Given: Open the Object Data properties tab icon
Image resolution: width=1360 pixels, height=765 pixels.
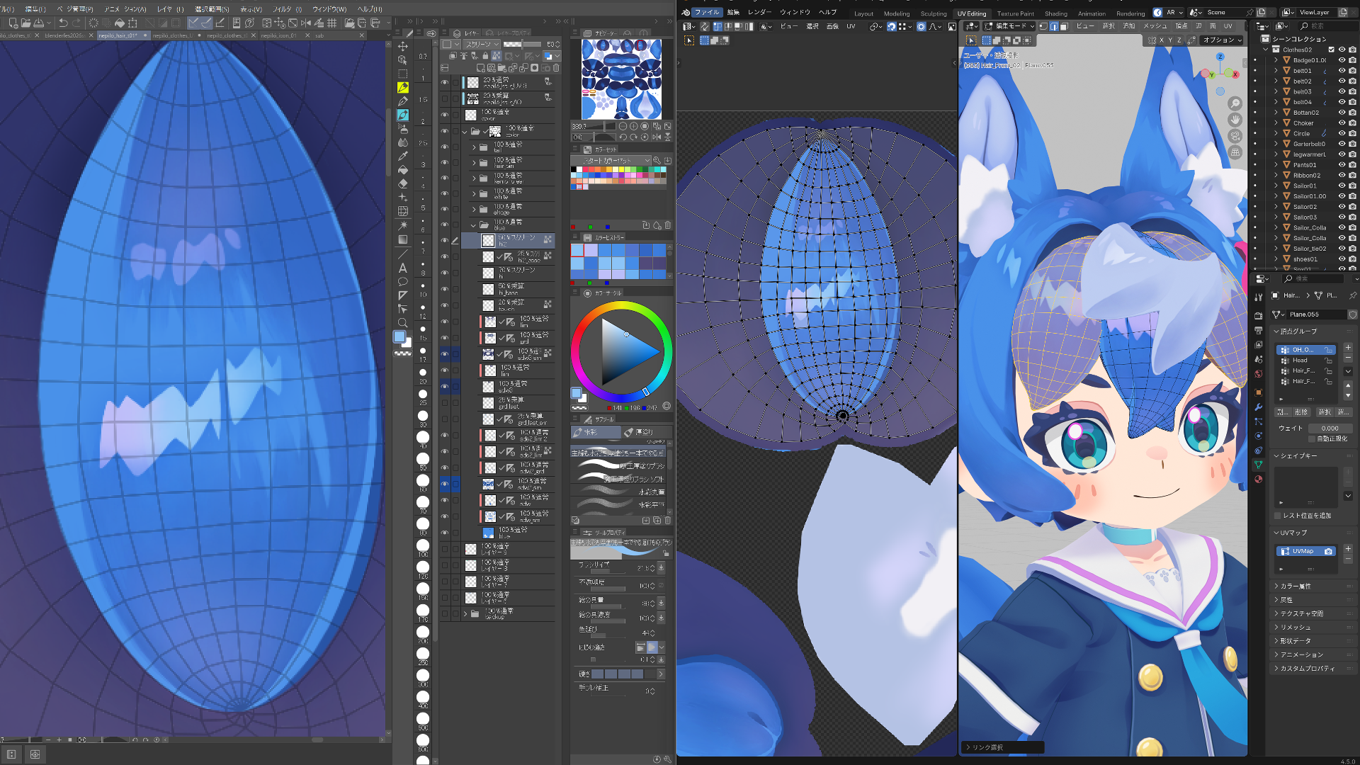Looking at the screenshot, I should click(1258, 465).
